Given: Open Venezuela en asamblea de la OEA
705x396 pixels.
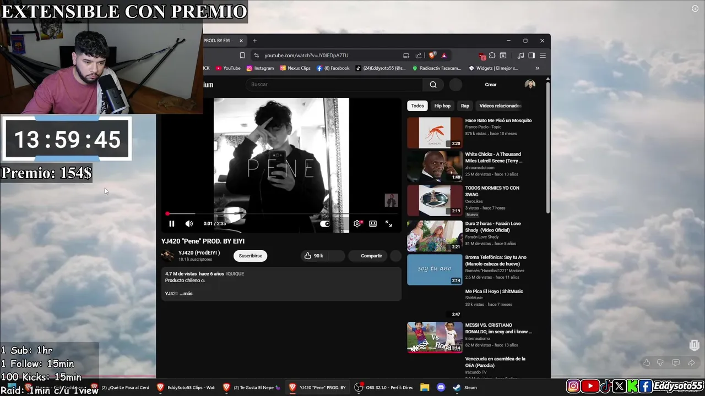Looking at the screenshot, I should click(x=495, y=362).
